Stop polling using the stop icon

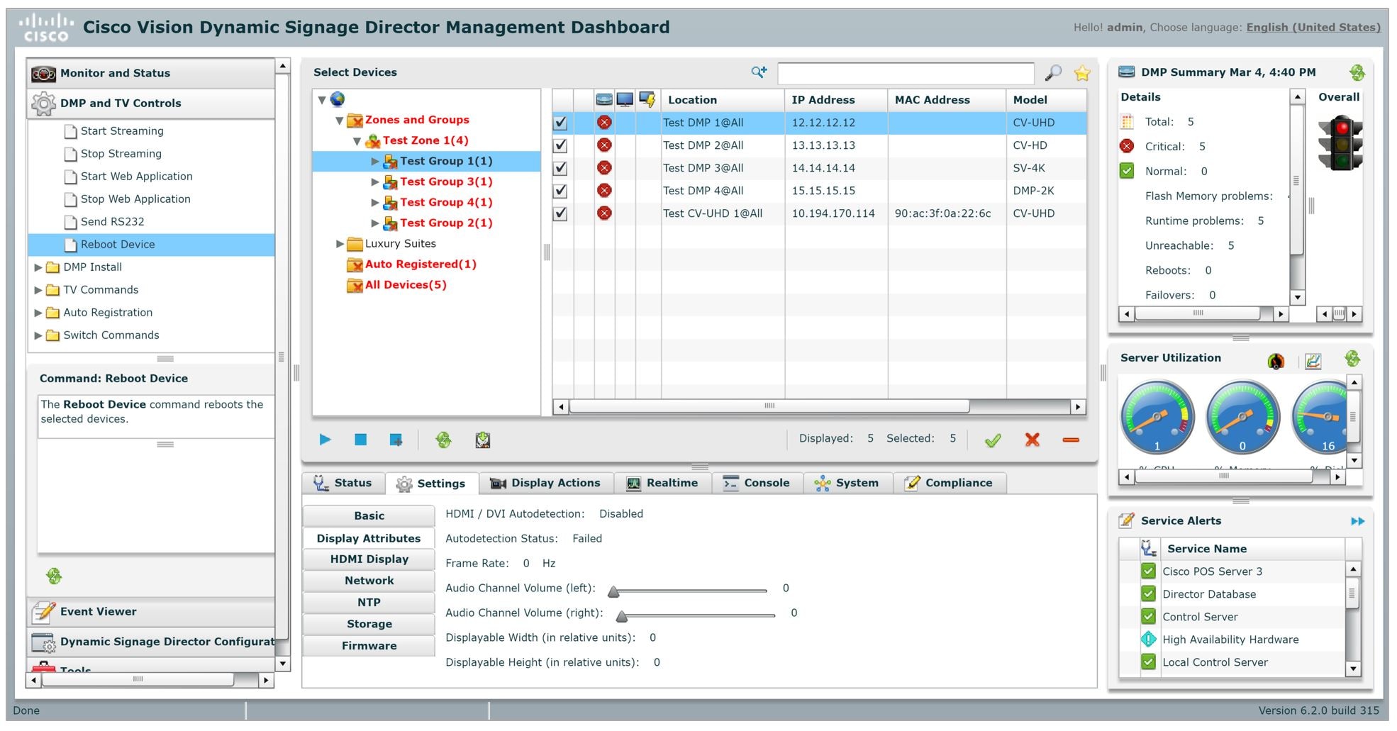[x=361, y=440]
